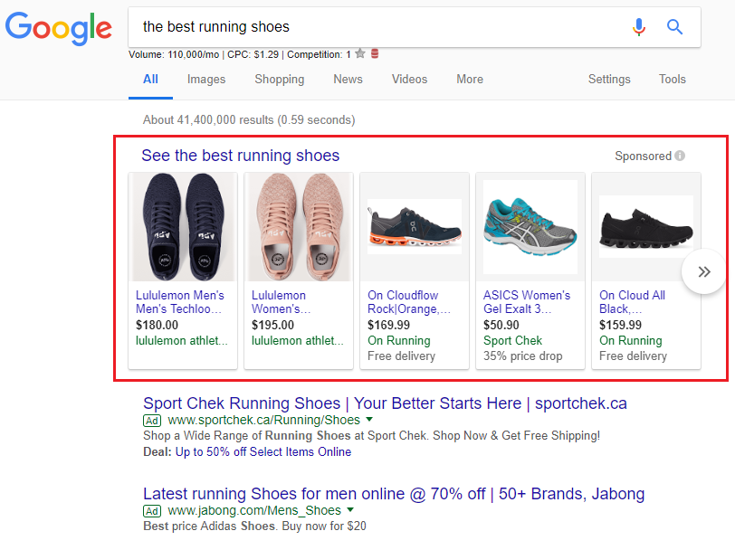Click the red database icon under search box
The width and height of the screenshot is (735, 550).
point(375,54)
